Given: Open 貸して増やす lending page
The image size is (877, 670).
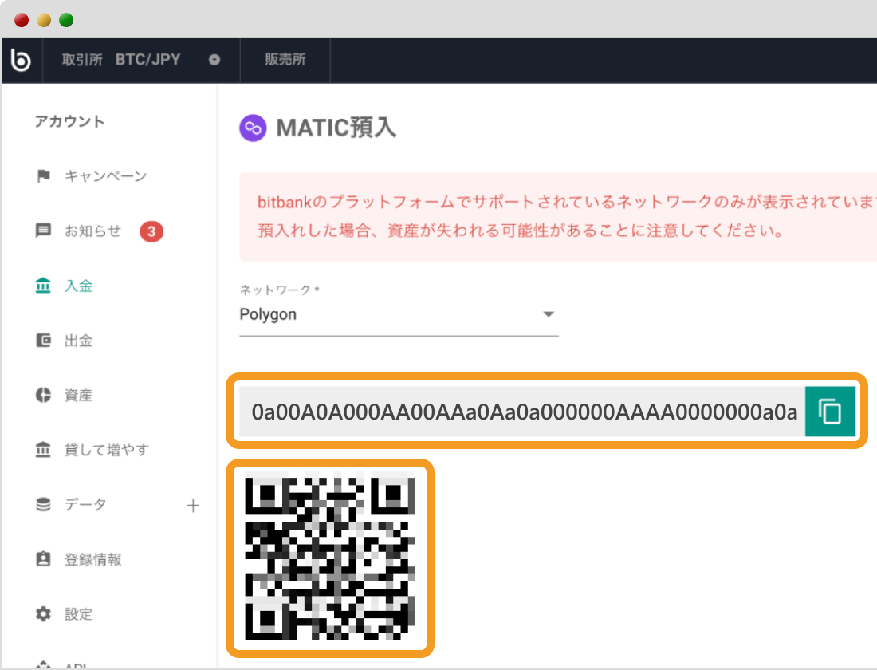Looking at the screenshot, I should click(x=107, y=450).
